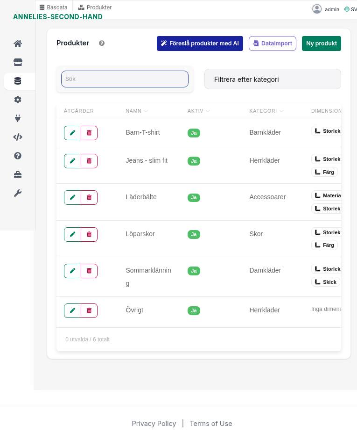Edit the Sommarklänning product
The height and width of the screenshot is (447, 357).
coord(72,271)
